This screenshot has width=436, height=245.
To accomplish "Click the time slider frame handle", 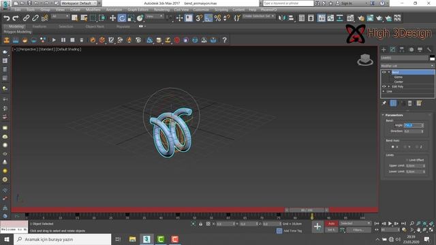I will pos(307,210).
